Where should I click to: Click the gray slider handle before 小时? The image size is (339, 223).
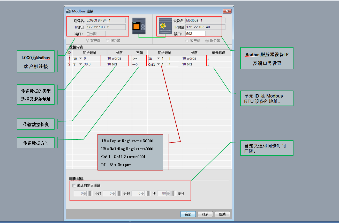point(90,194)
